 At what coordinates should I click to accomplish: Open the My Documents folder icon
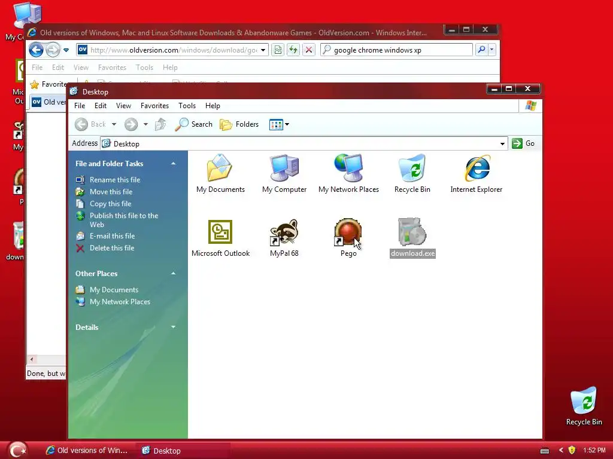coord(220,168)
